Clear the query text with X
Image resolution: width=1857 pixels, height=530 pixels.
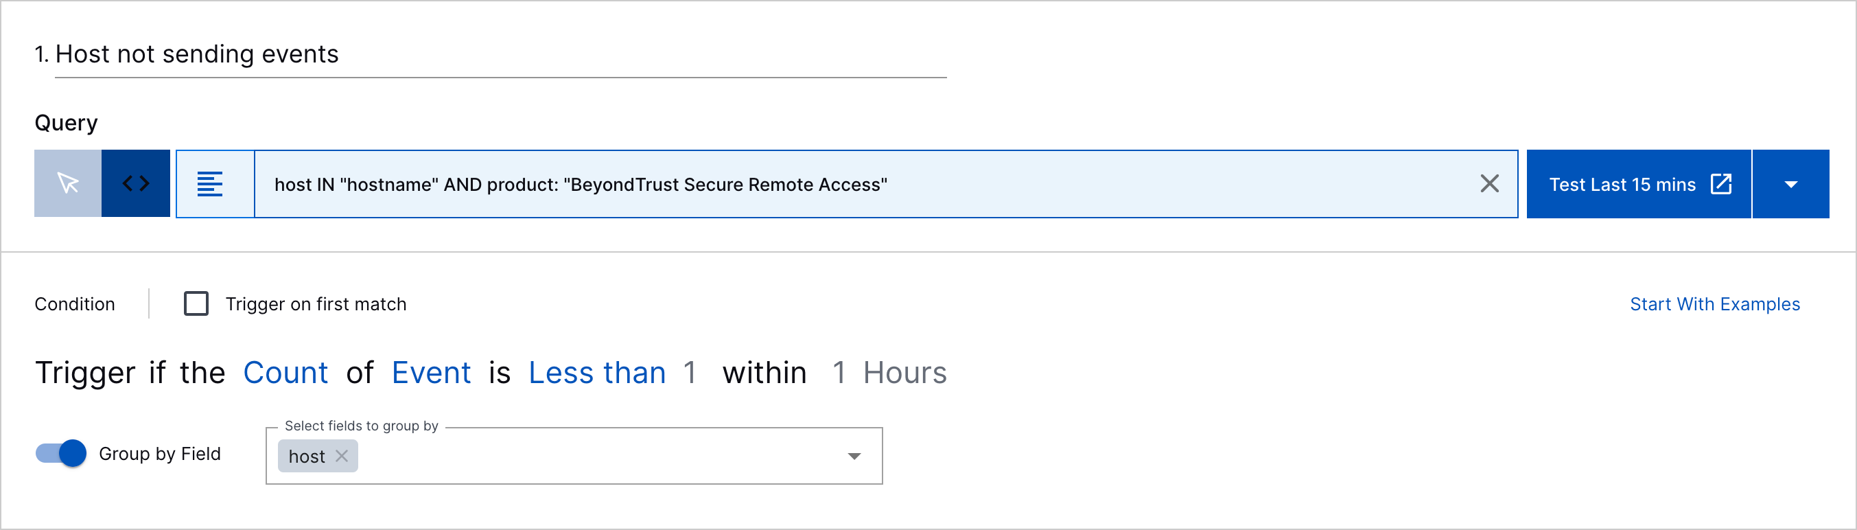[1489, 184]
